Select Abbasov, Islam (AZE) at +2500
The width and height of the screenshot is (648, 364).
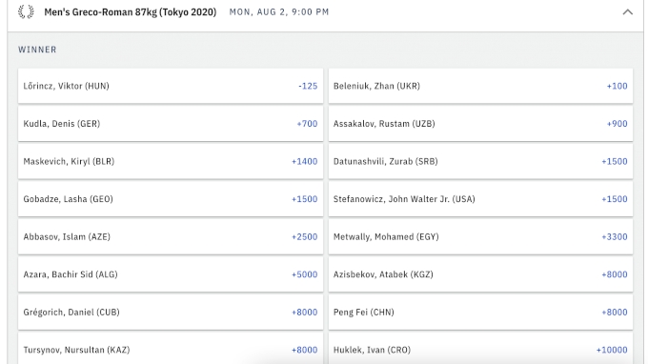(x=171, y=236)
